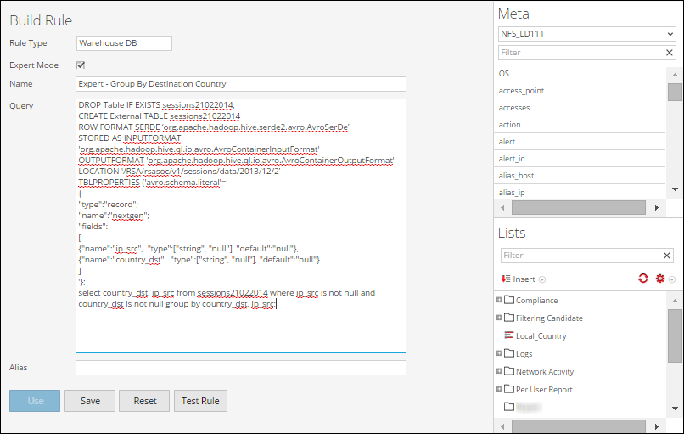Viewport: 684px width, 434px height.
Task: Click the Alias input field
Action: 241,368
